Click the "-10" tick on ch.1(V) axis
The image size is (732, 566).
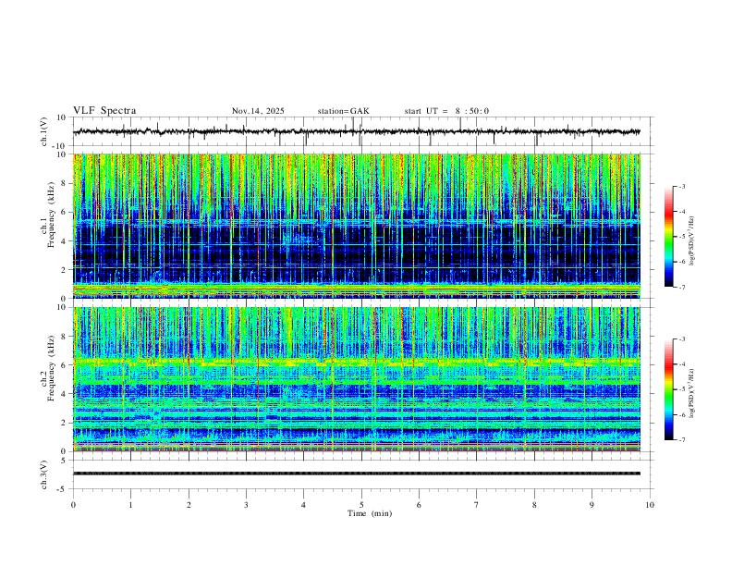(x=61, y=146)
